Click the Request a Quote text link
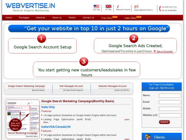Screen dimensions: 186x140 tap(123, 10)
